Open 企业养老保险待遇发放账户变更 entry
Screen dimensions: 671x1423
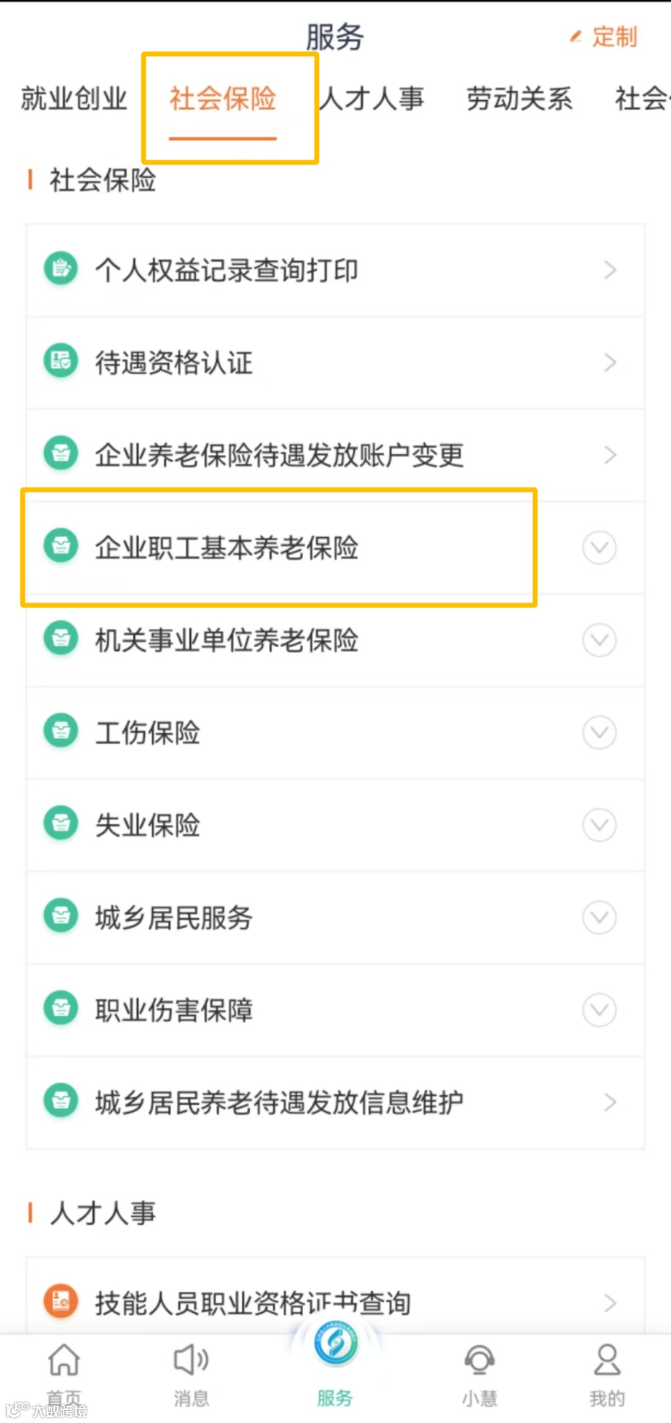(280, 454)
